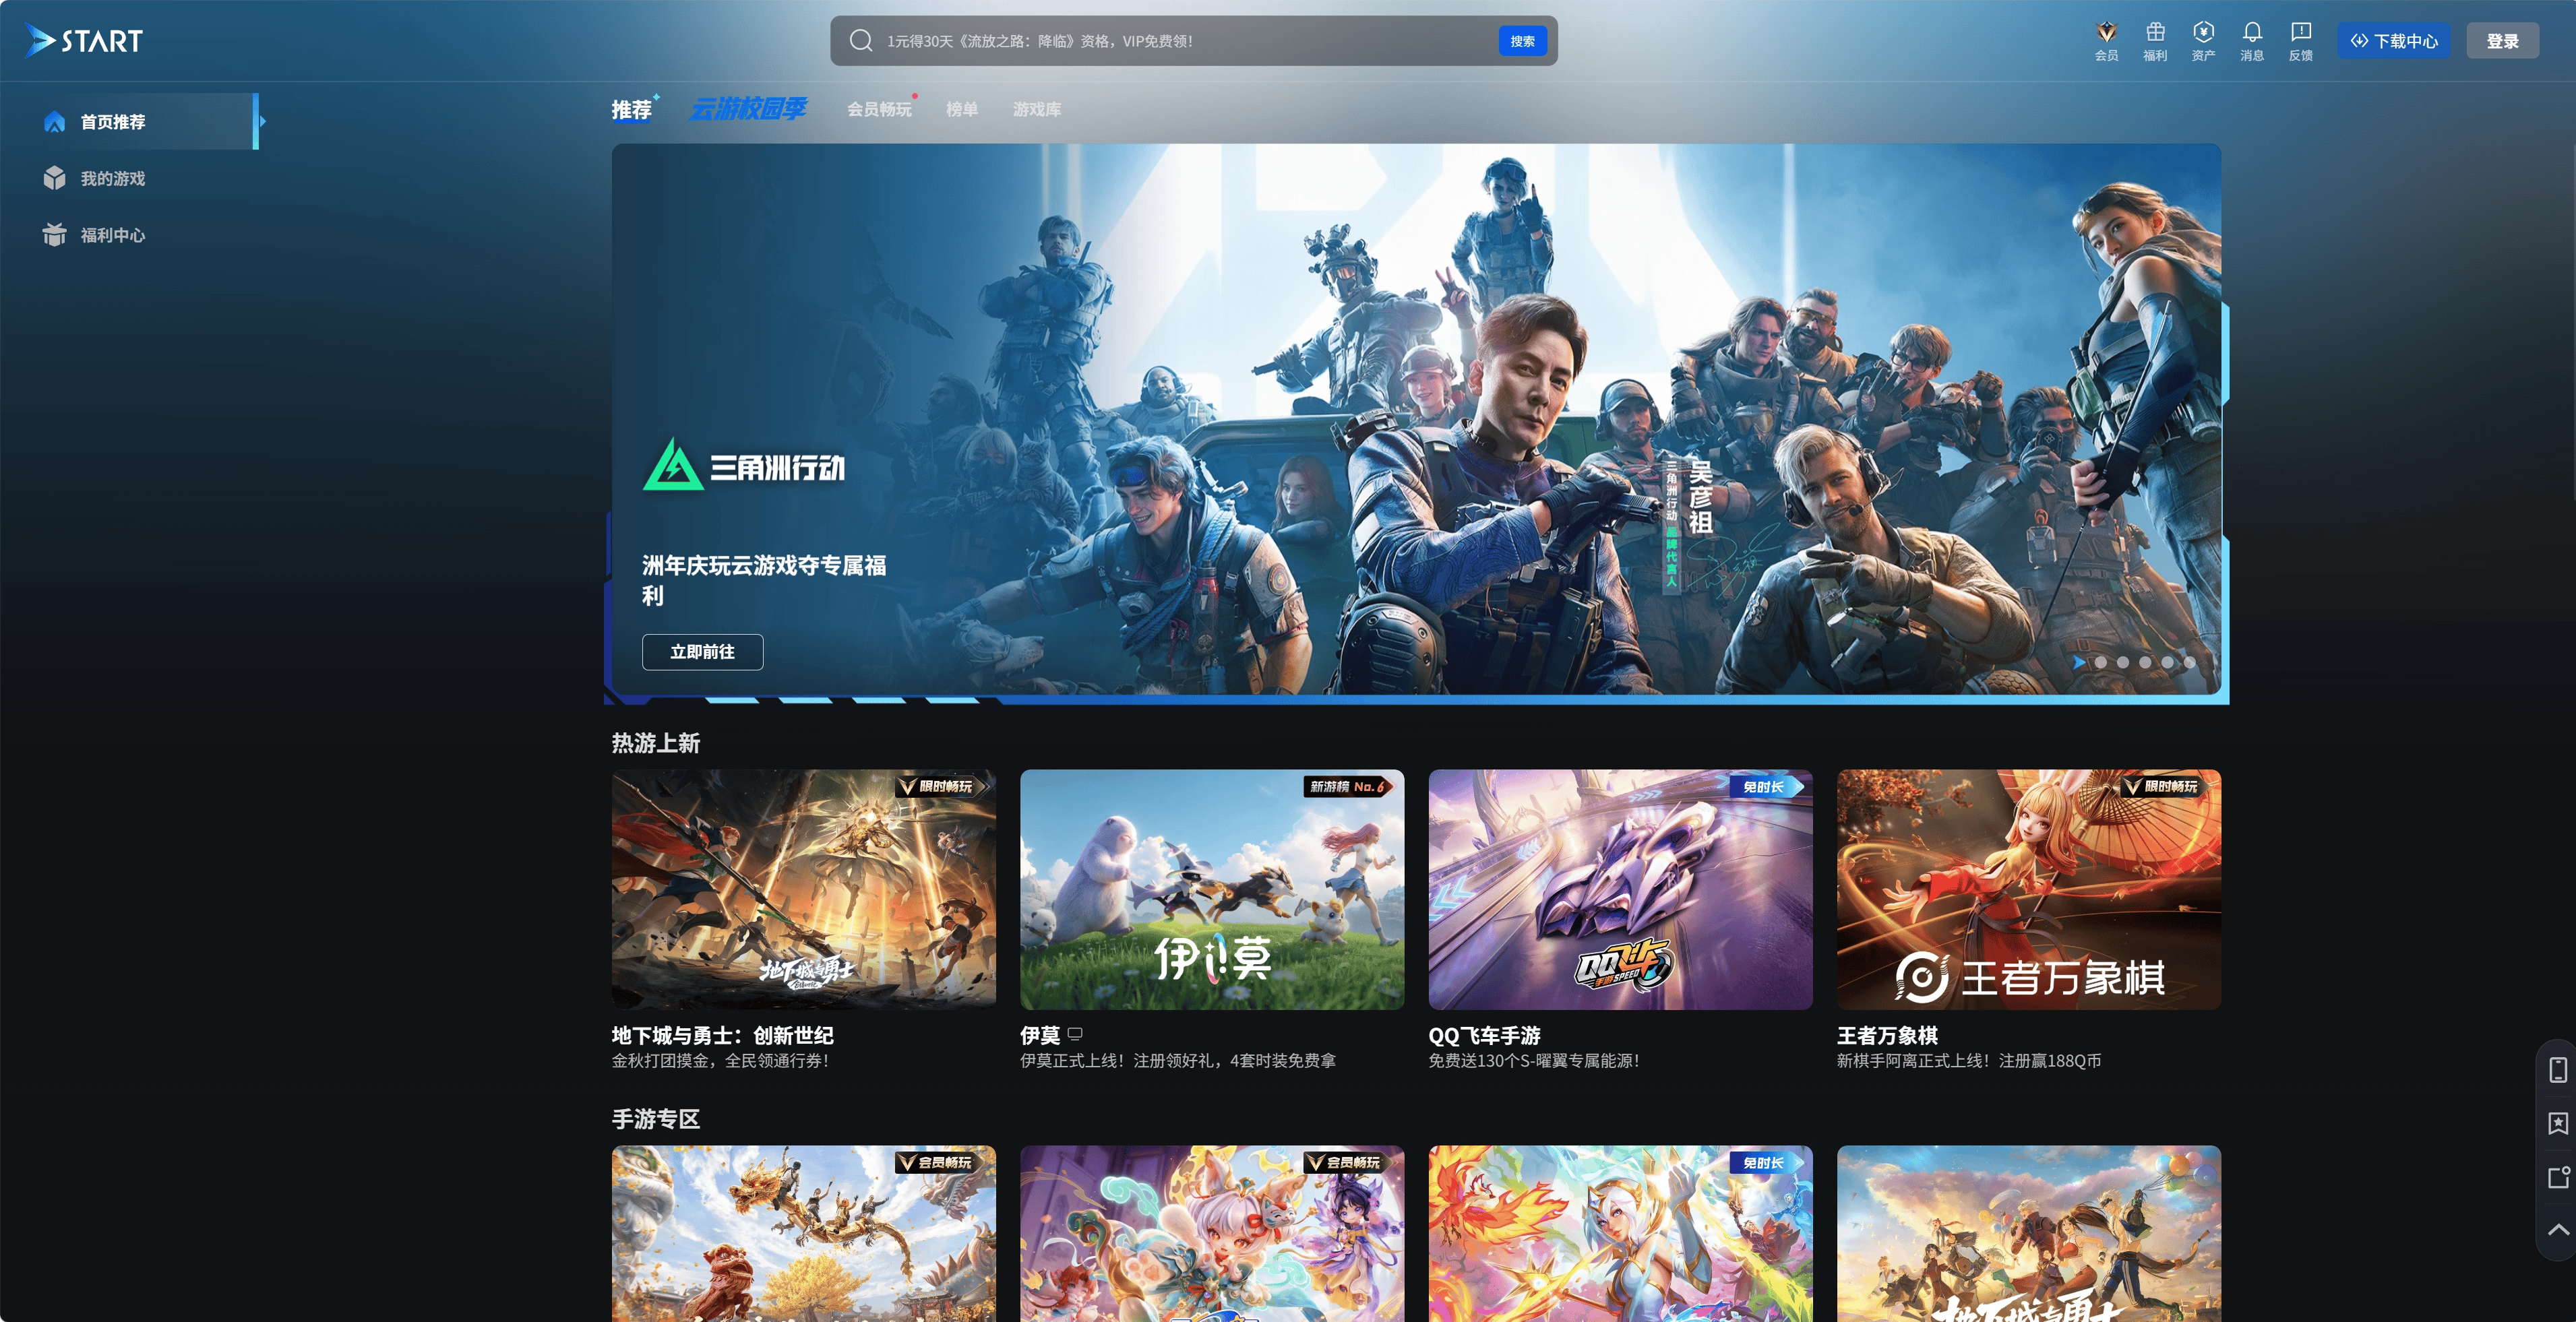Screen dimensions: 2576x1322
Task: Click the 会员畅玩 badge on second 手游专区 card
Action: [x=1348, y=1163]
